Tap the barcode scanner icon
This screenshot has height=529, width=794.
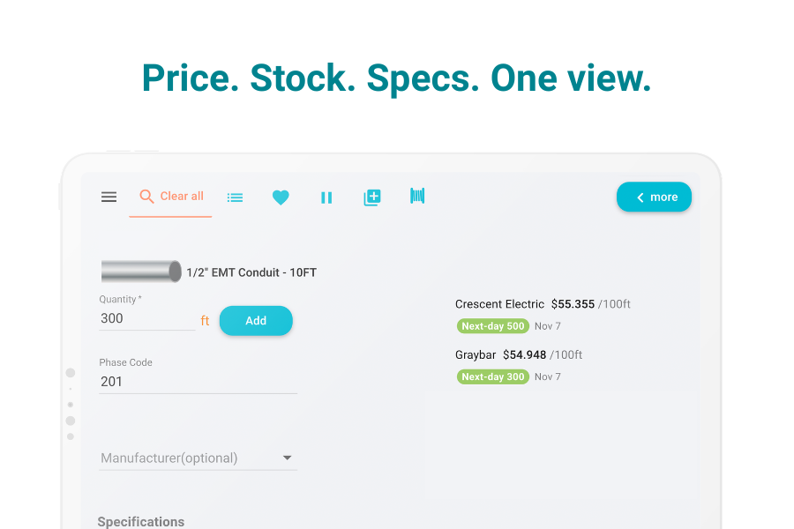point(417,196)
